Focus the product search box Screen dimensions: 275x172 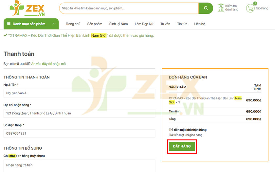[129, 8]
